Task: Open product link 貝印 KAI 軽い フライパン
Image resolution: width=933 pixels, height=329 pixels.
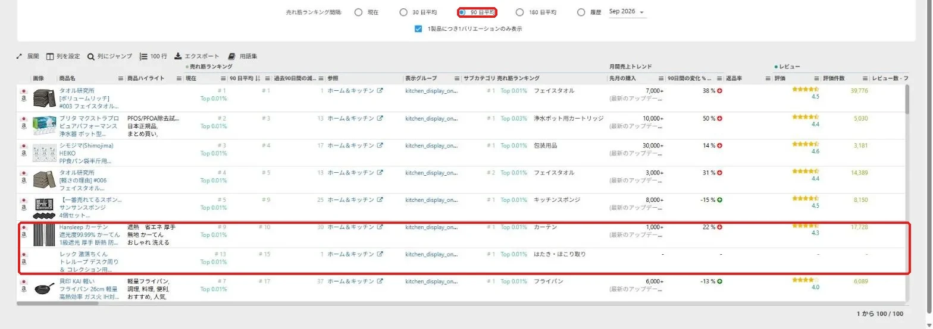Action: (89, 289)
